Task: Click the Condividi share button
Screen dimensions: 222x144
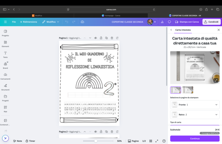Action: pyautogui.click(x=212, y=22)
